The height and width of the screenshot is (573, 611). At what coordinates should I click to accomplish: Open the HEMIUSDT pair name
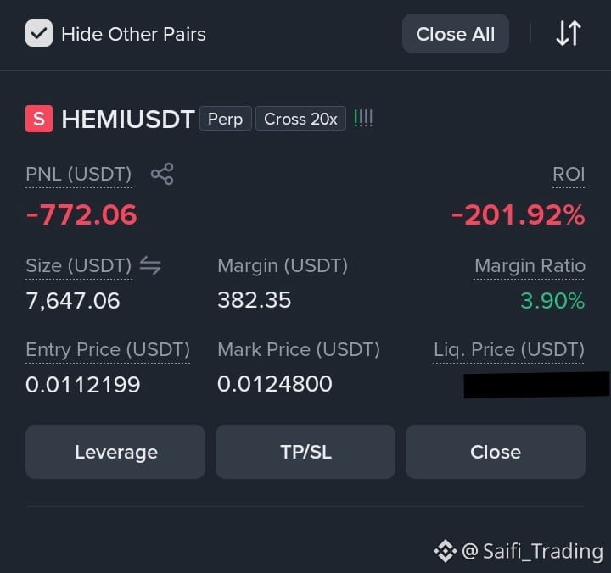click(128, 120)
